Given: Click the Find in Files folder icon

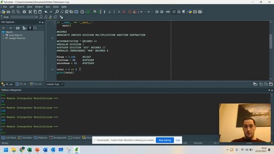Looking at the screenshot, I should coord(71,12).
